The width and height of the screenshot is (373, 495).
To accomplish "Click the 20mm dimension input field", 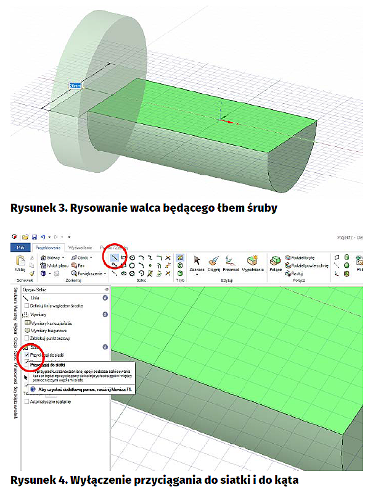I will pyautogui.click(x=76, y=85).
